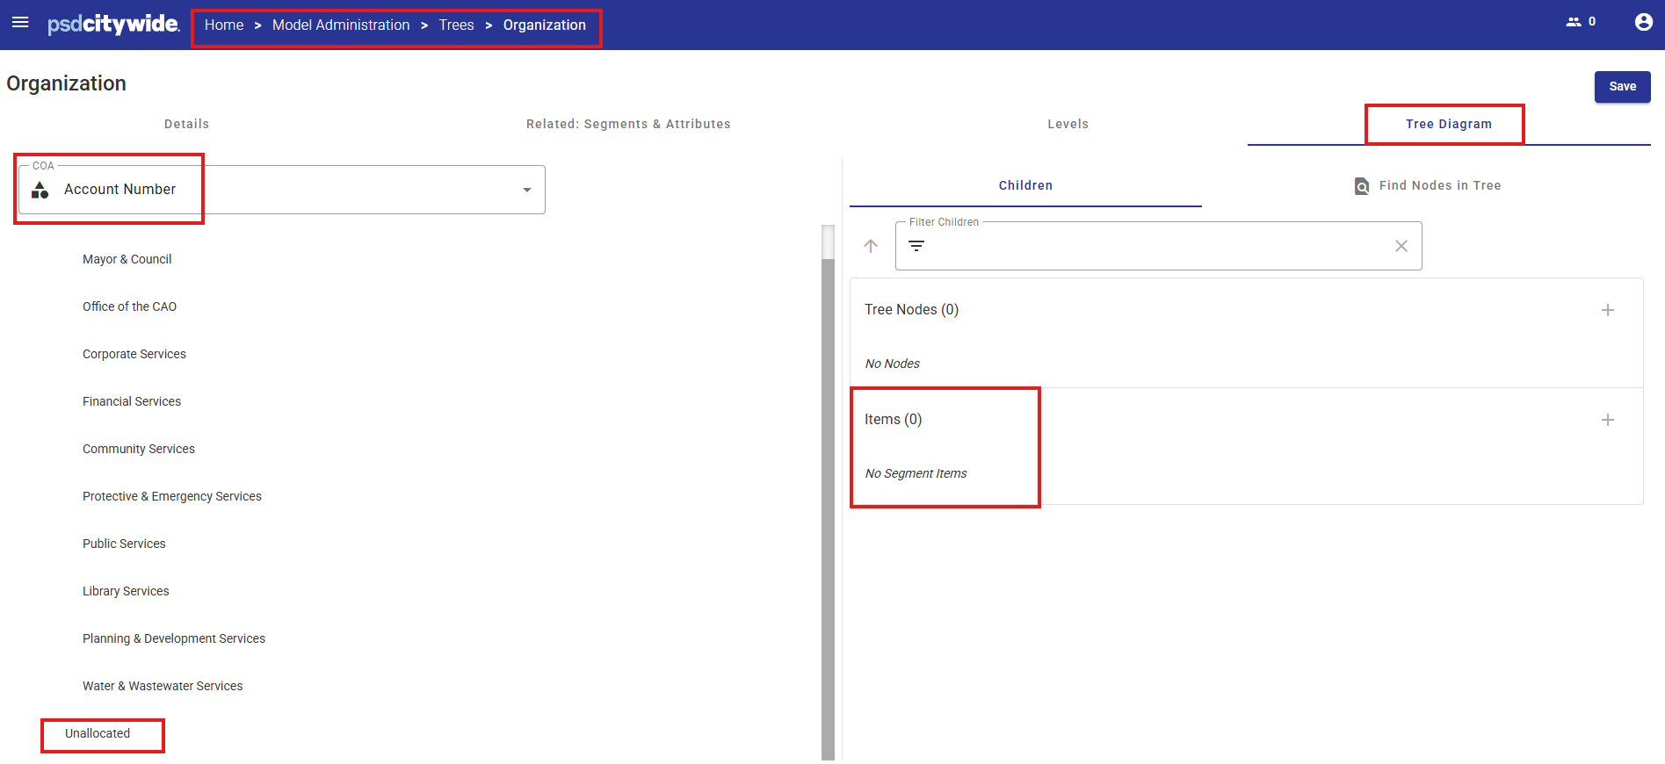1665x764 pixels.
Task: Select the Unallocated tree node
Action: click(x=98, y=733)
